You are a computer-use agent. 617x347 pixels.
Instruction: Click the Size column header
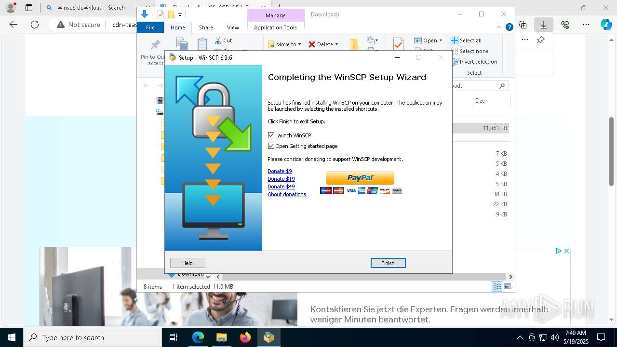pos(490,101)
